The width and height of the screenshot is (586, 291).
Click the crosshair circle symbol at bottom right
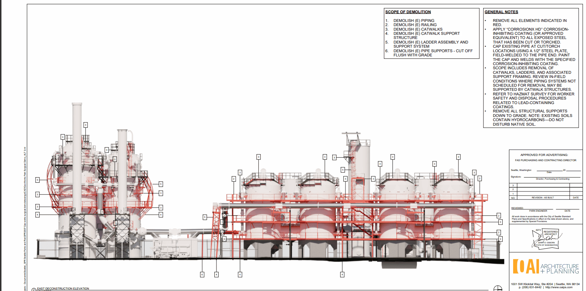[497, 288]
